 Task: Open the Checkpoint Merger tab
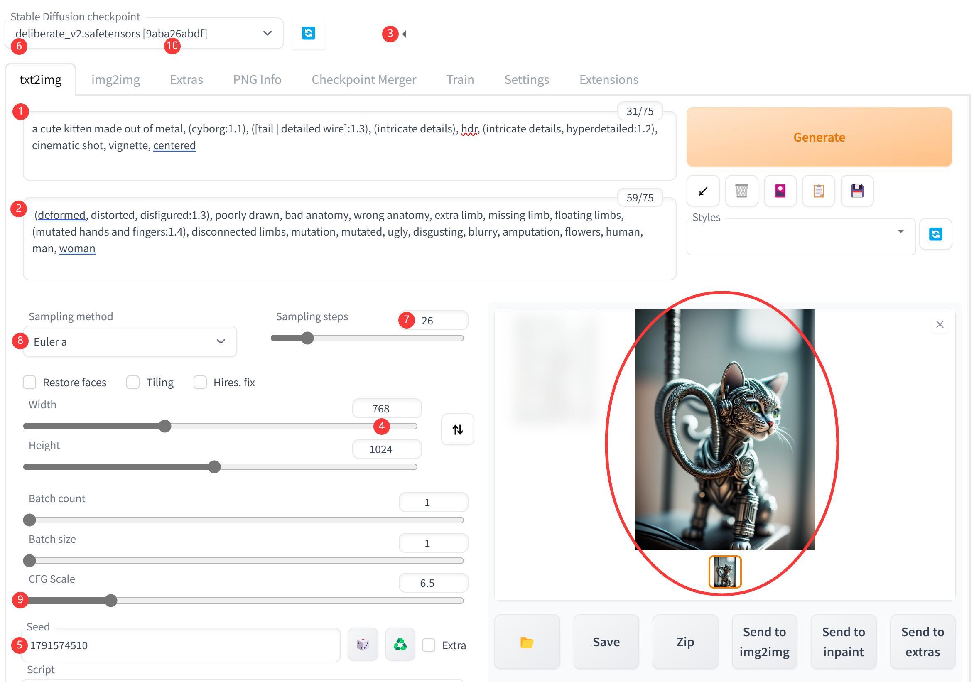click(364, 79)
